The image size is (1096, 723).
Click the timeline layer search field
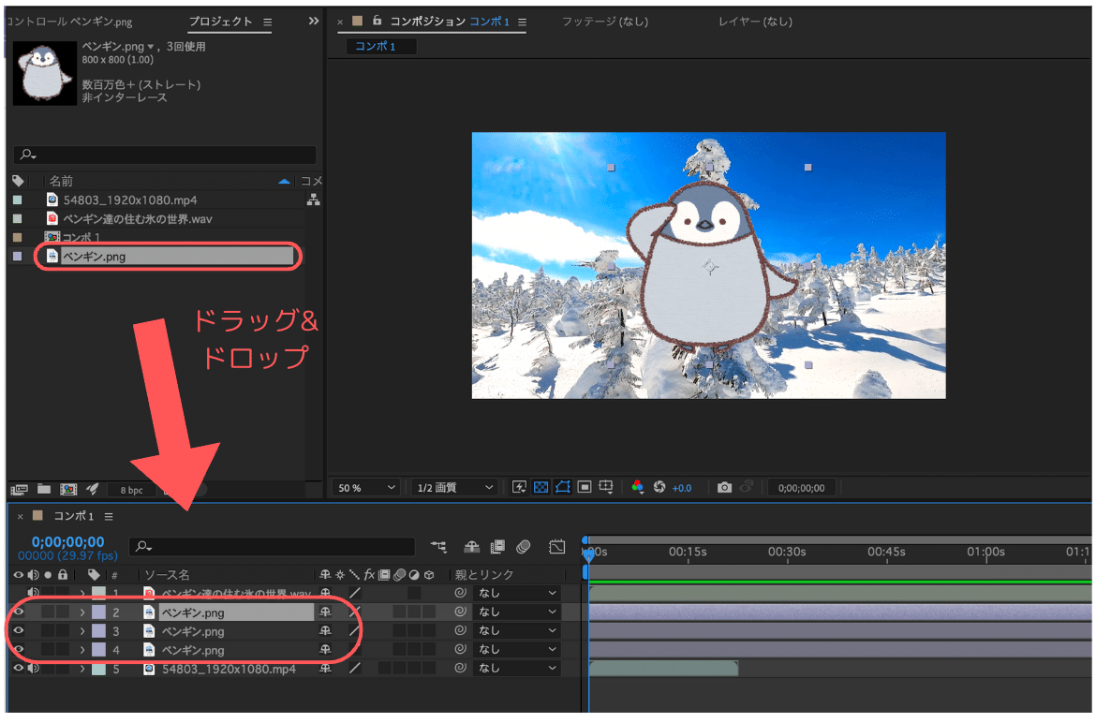[x=272, y=546]
